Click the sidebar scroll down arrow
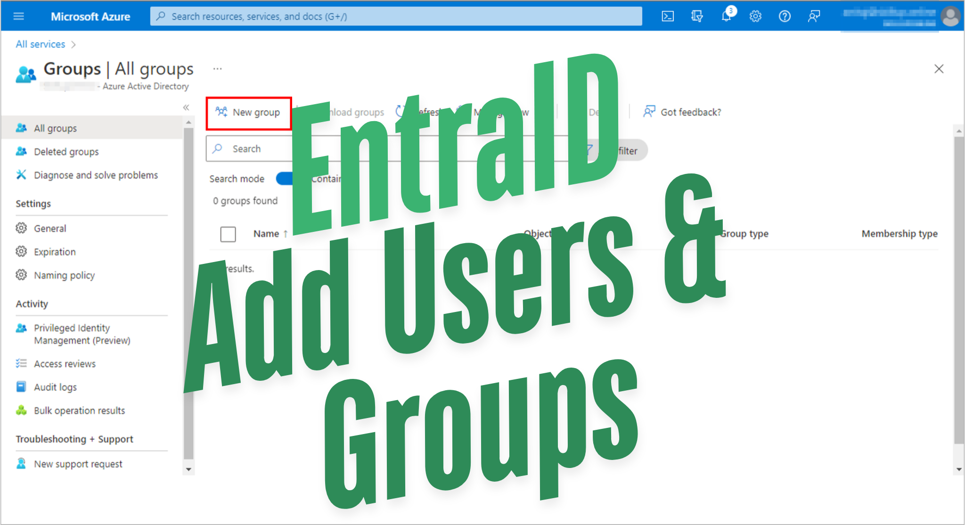The height and width of the screenshot is (525, 965). (x=188, y=469)
